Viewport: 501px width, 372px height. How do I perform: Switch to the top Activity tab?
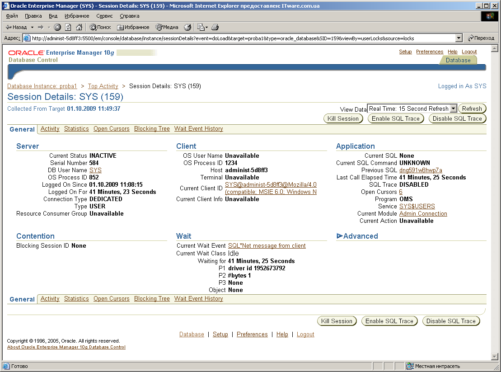50,128
